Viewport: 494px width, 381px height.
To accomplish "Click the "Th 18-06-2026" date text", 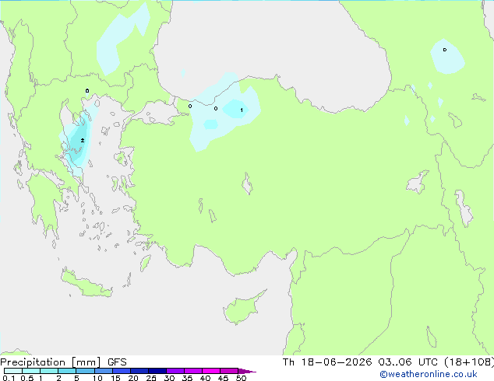I will click(327, 362).
